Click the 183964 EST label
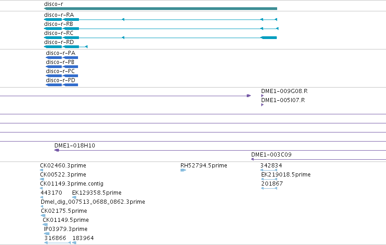 [x=83, y=238]
